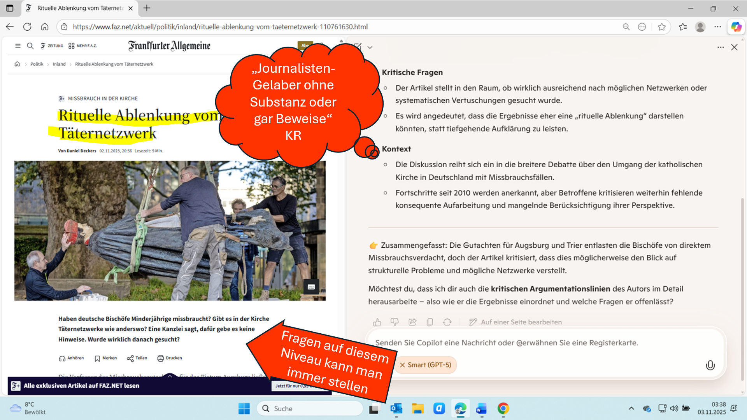Click the share response icon

click(x=412, y=322)
